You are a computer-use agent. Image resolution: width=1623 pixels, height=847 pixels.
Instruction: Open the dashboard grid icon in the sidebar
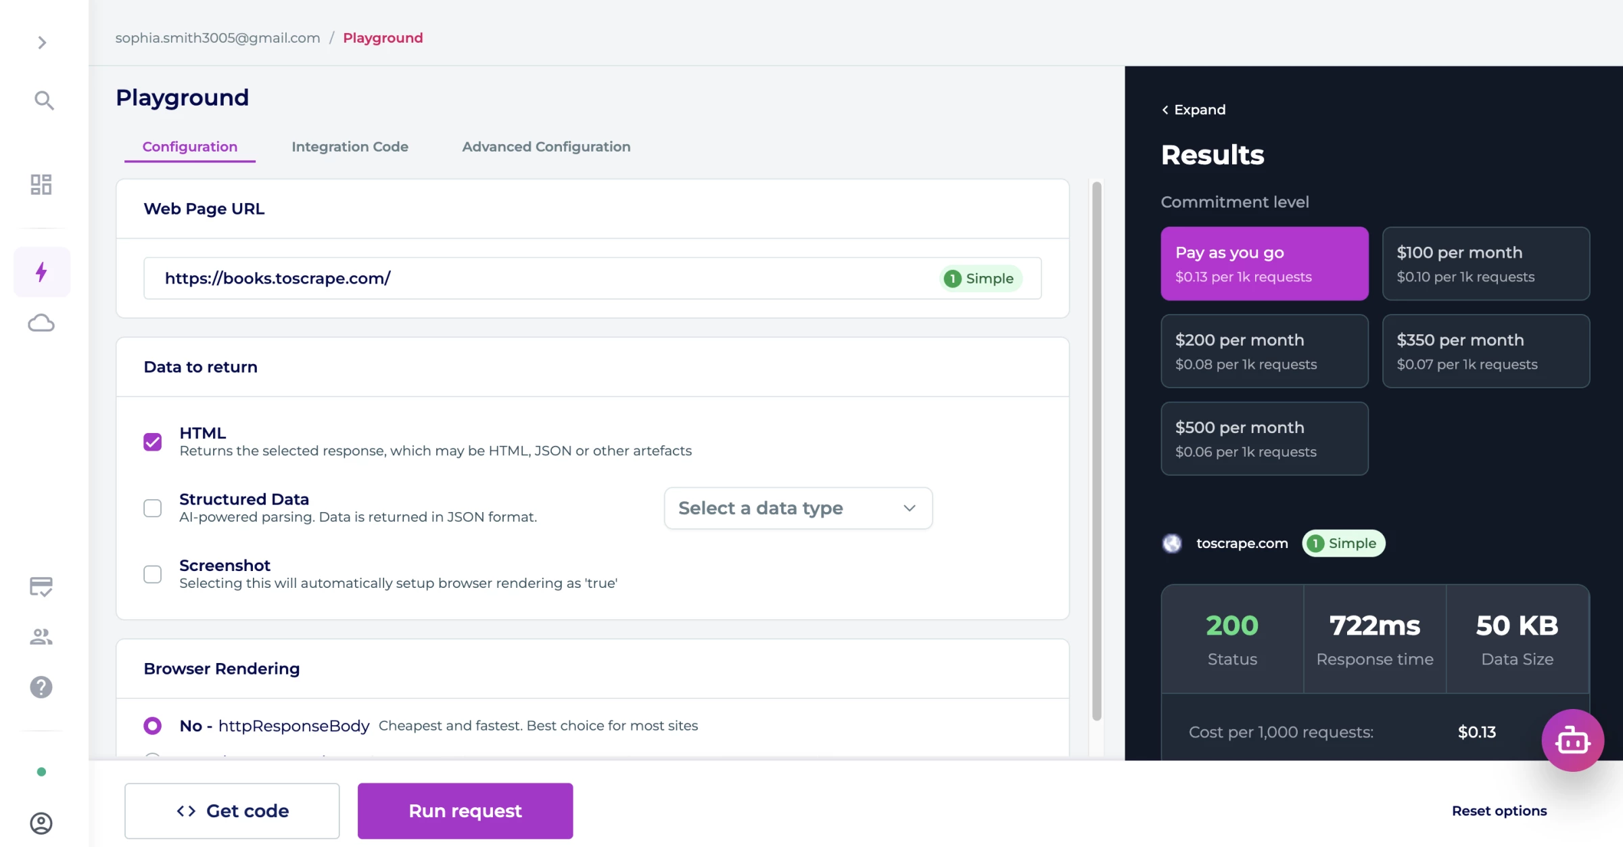tap(41, 184)
